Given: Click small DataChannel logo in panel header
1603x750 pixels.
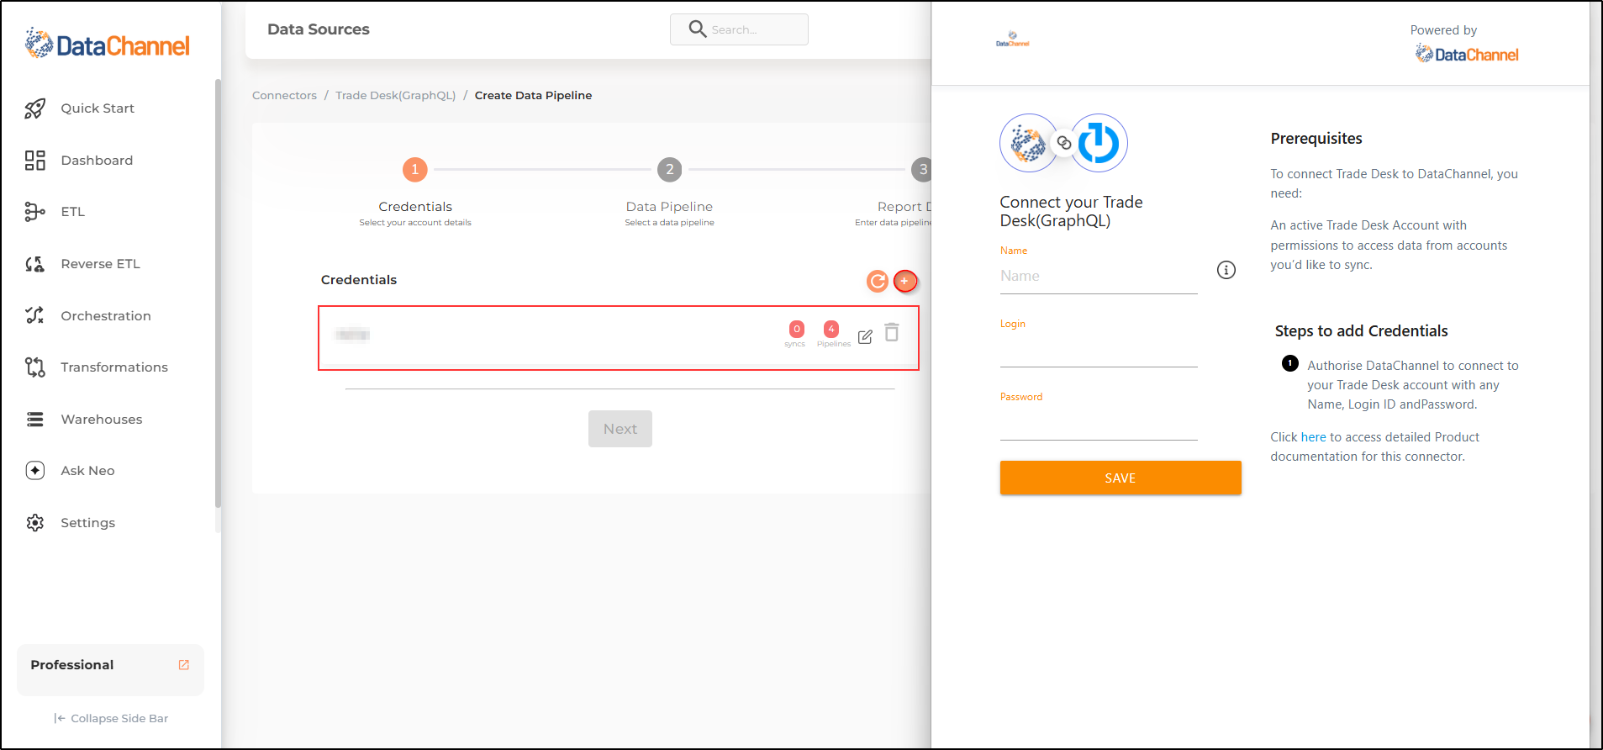Looking at the screenshot, I should [x=1013, y=40].
